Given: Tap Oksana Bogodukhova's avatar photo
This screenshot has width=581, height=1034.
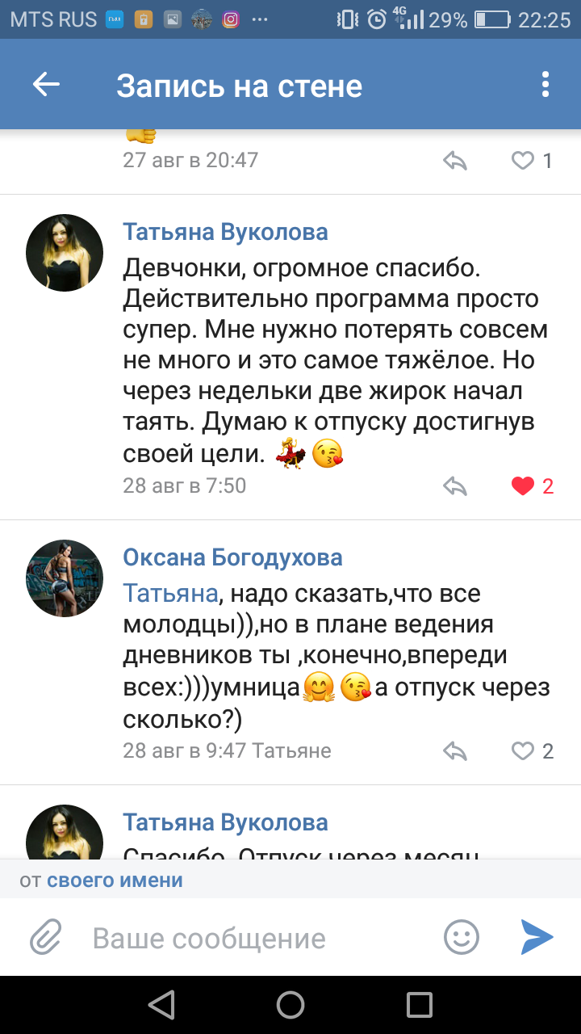Looking at the screenshot, I should 65,578.
